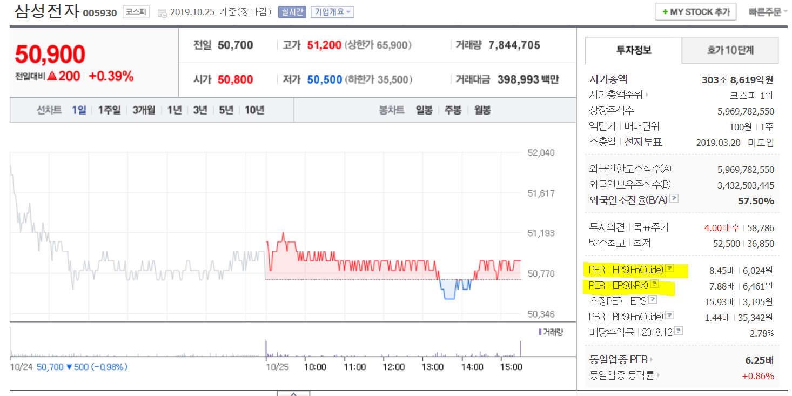This screenshot has width=792, height=396.
Task: Click the 코스피 market badge
Action: pyautogui.click(x=136, y=12)
